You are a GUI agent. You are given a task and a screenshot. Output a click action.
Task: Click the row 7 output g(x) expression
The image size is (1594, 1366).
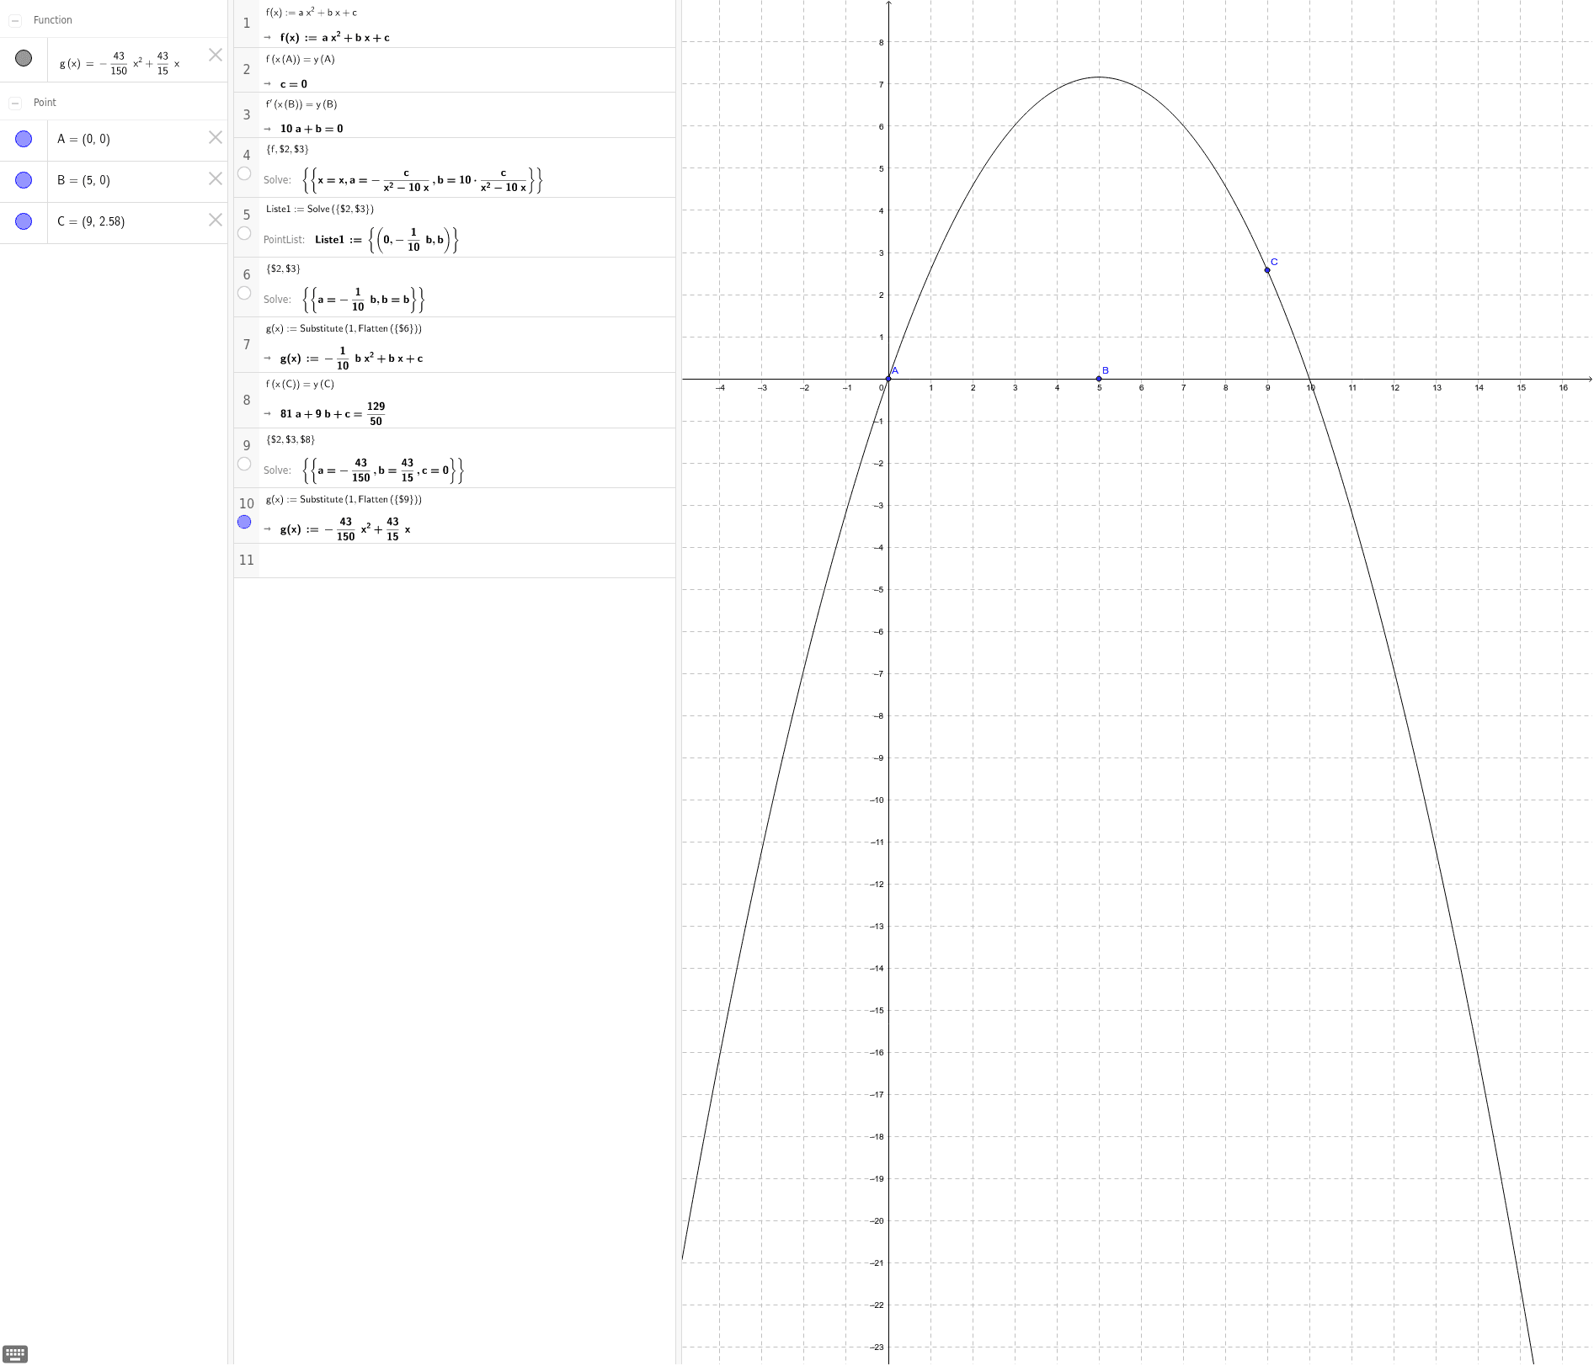352,359
